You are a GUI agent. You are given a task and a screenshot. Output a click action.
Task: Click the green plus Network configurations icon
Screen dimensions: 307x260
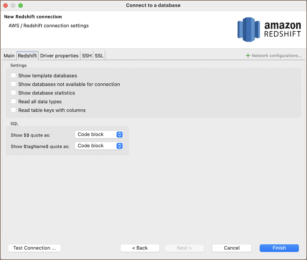click(248, 56)
